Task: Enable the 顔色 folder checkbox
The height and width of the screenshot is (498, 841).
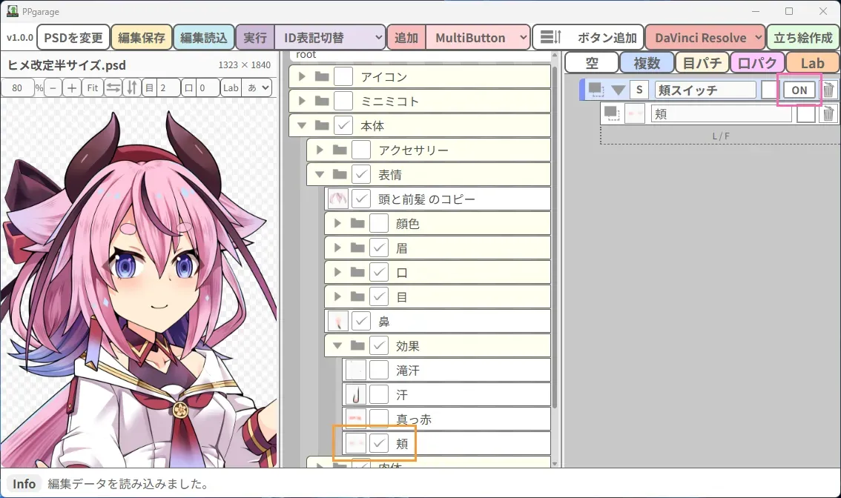Action: [x=379, y=224]
